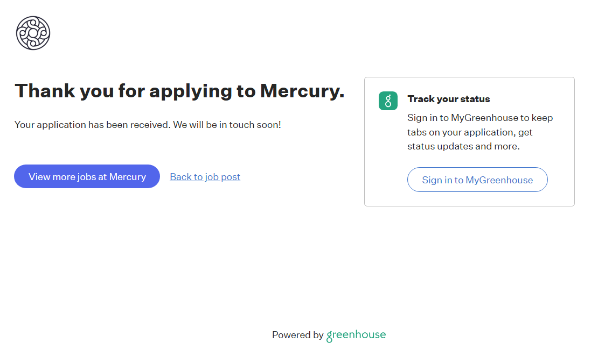Click 'Your application has been received' sentence
Viewport: 598px width, 350px height.
(92, 125)
